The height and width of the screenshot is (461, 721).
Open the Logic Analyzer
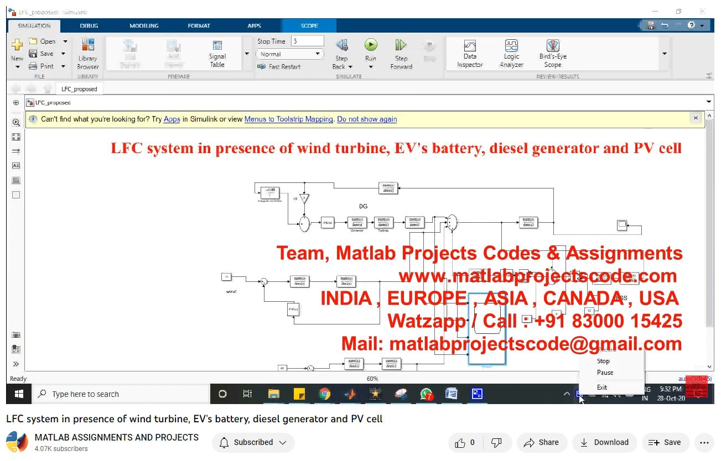[511, 52]
